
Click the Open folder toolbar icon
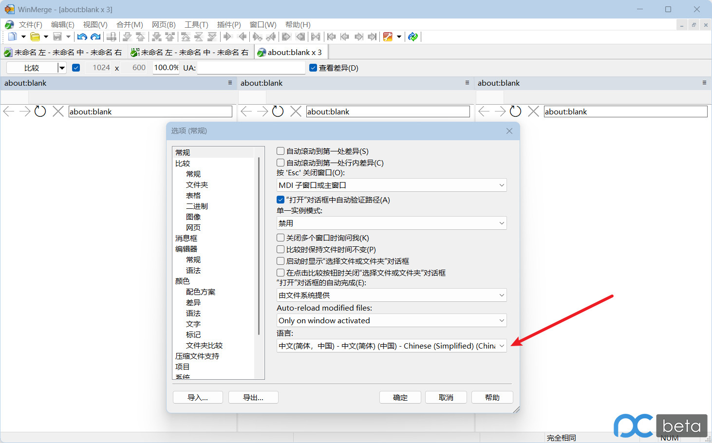pyautogui.click(x=35, y=37)
